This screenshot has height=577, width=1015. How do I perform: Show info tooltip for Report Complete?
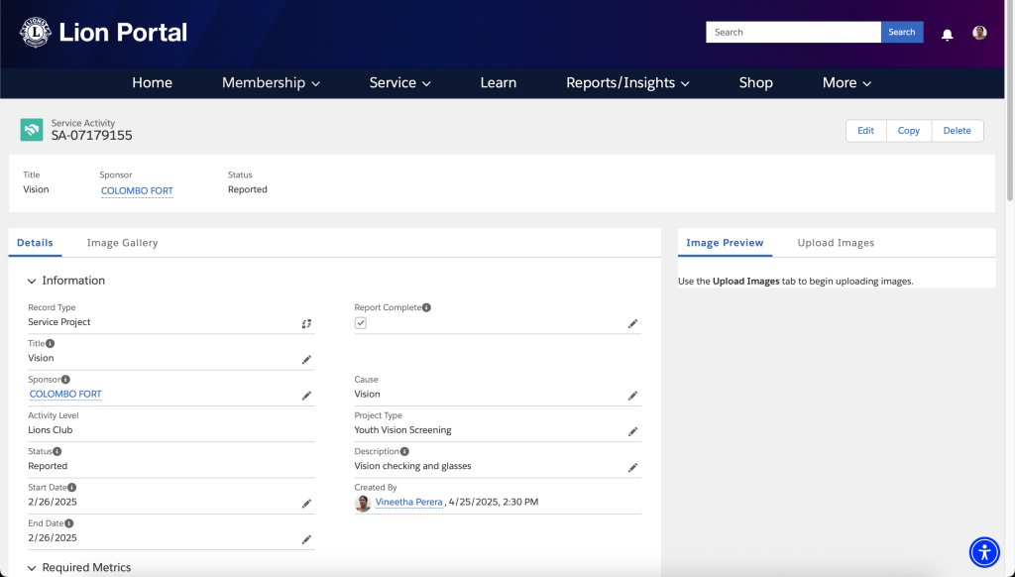[x=426, y=307]
